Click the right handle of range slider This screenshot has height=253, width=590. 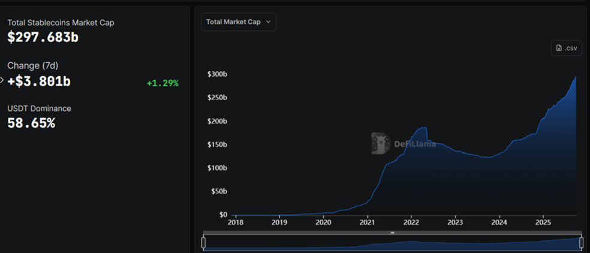click(581, 242)
